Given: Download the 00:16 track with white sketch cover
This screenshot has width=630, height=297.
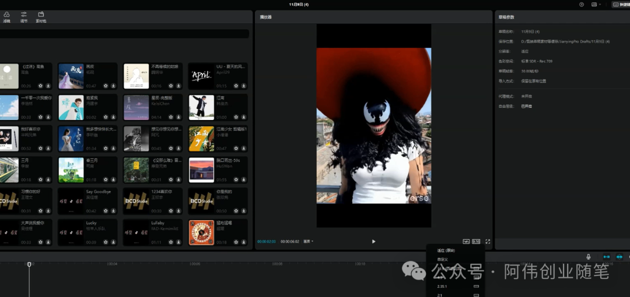Looking at the screenshot, I should tap(178, 86).
